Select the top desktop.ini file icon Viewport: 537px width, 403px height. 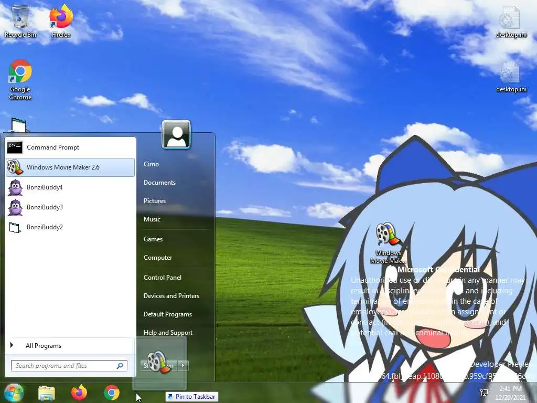511,21
